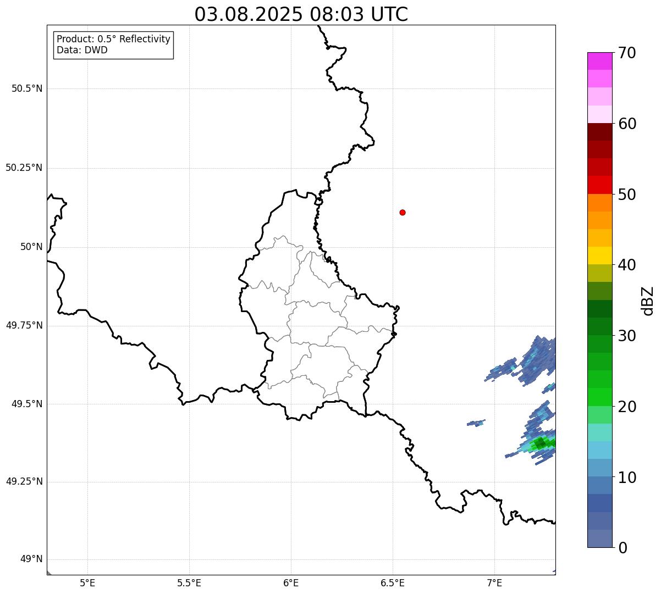The height and width of the screenshot is (594, 661).
Task: Click the 5°E longitude label
Action: point(87,583)
